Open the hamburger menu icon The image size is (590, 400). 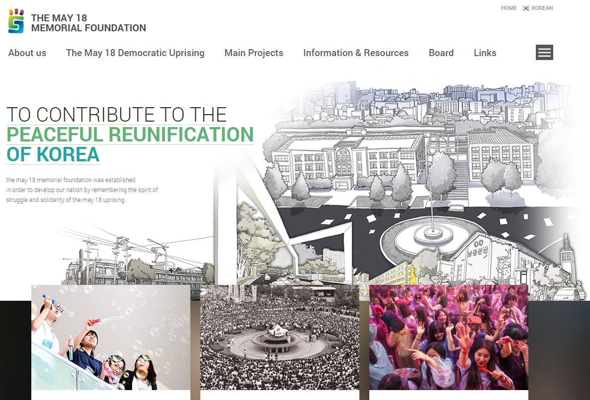[544, 52]
